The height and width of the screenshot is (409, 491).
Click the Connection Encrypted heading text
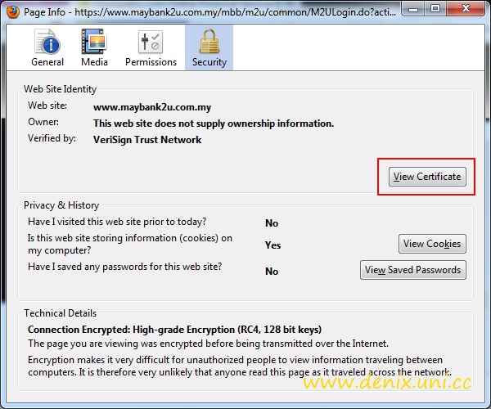click(175, 330)
